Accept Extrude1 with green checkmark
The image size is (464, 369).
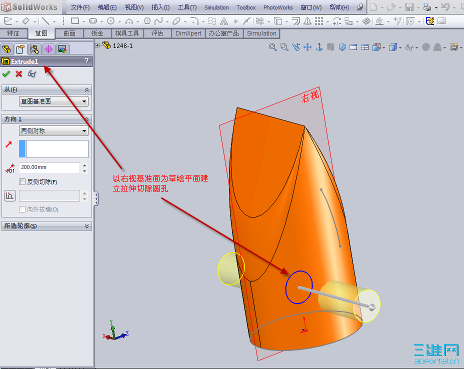(x=6, y=73)
